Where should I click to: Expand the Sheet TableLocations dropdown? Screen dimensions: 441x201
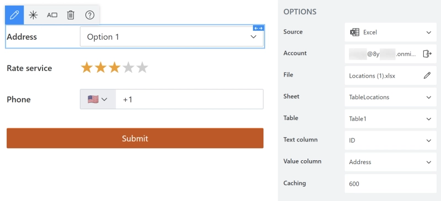pos(391,97)
